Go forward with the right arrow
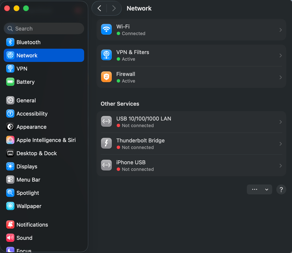This screenshot has width=292, height=253. point(114,8)
